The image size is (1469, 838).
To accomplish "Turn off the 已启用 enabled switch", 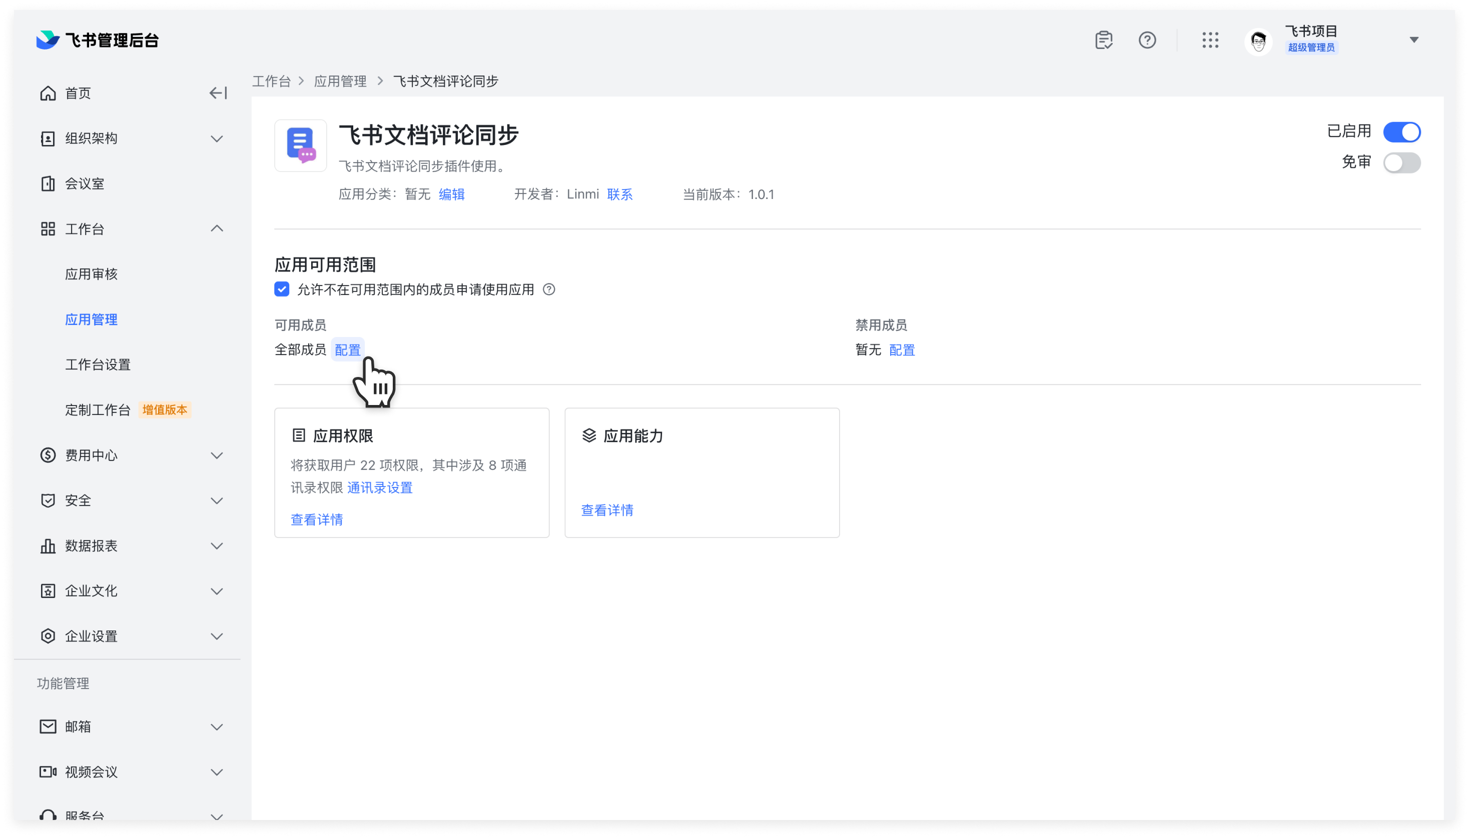I will [x=1401, y=132].
